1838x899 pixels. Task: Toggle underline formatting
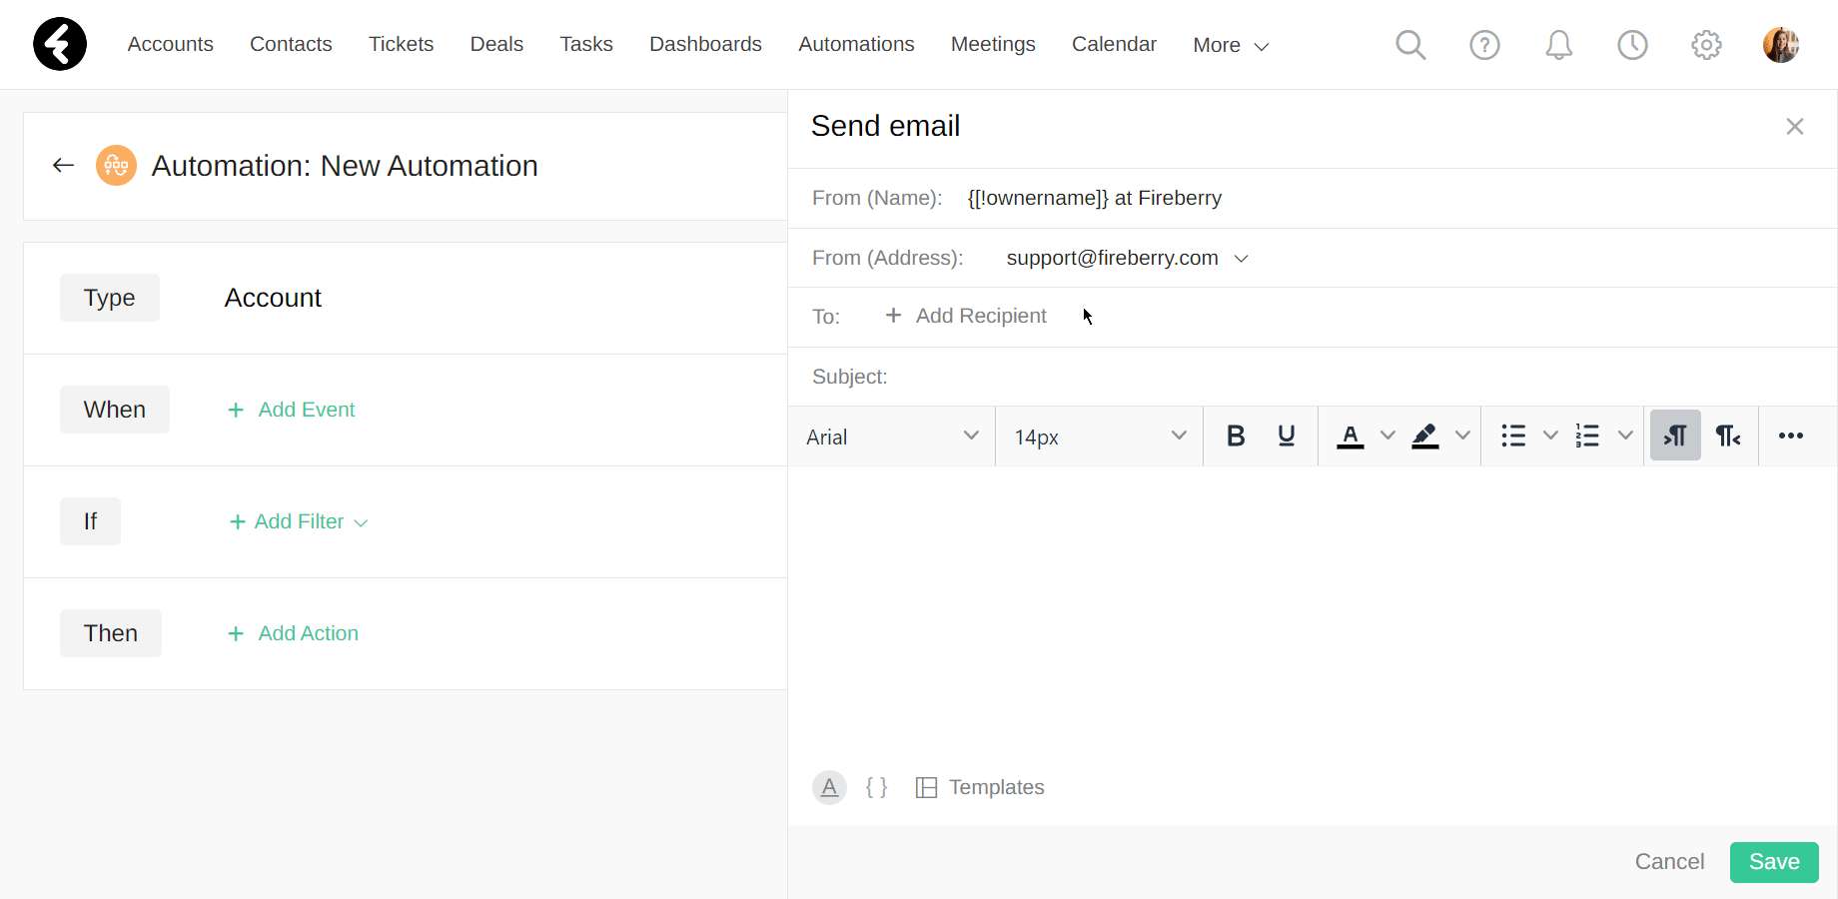(x=1287, y=436)
